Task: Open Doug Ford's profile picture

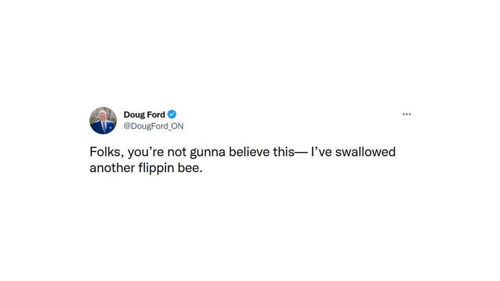Action: [x=103, y=121]
